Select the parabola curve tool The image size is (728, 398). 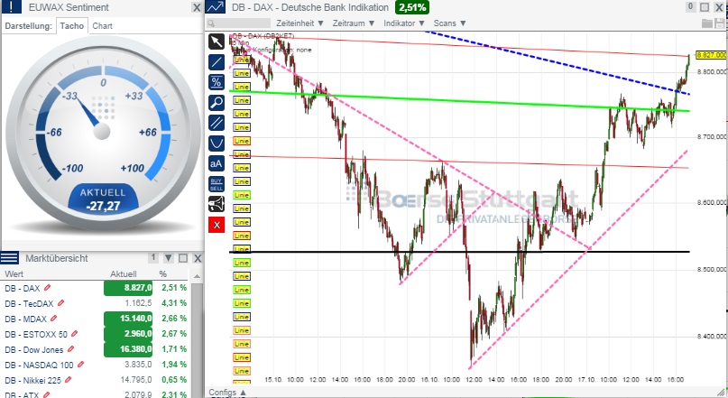pos(217,143)
